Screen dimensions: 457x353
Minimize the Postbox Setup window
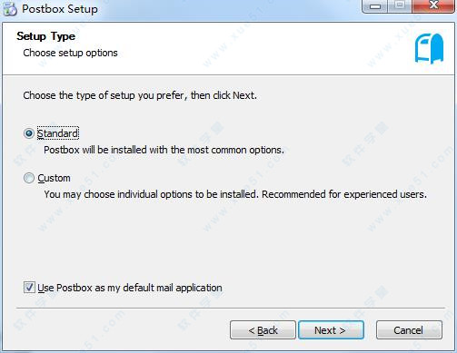[x=375, y=6]
